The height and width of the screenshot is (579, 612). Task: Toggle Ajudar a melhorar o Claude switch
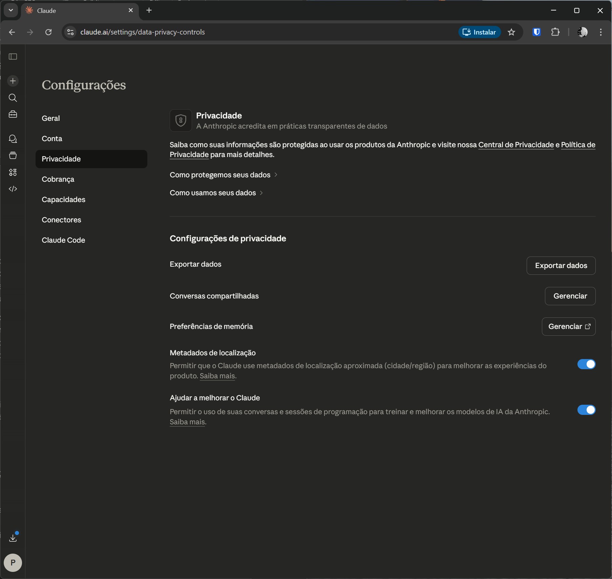click(x=586, y=410)
